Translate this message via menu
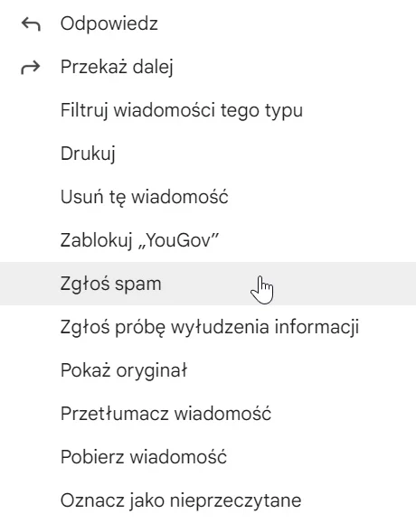The width and height of the screenshot is (416, 523). coord(208,414)
